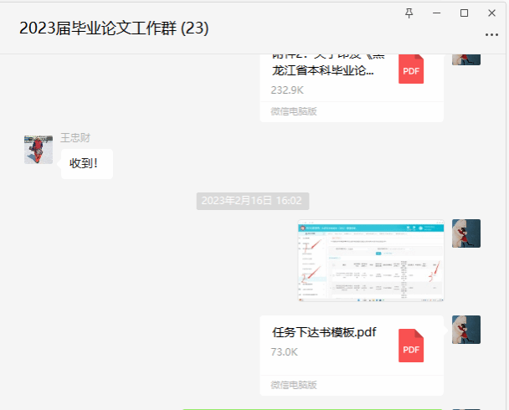Click the 73.0K file size text
The height and width of the screenshot is (410, 509).
[284, 352]
